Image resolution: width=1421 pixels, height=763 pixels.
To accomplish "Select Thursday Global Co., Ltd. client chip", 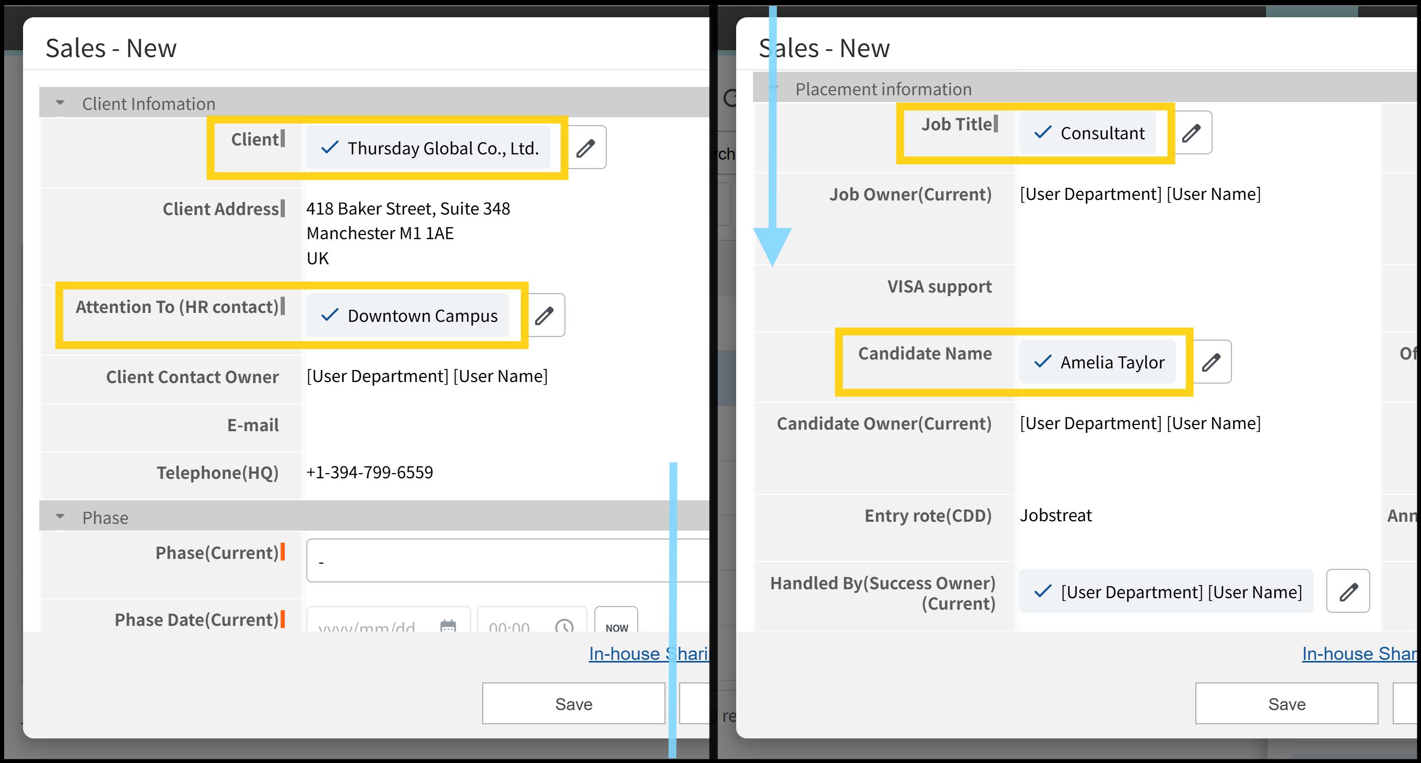I will 429,148.
